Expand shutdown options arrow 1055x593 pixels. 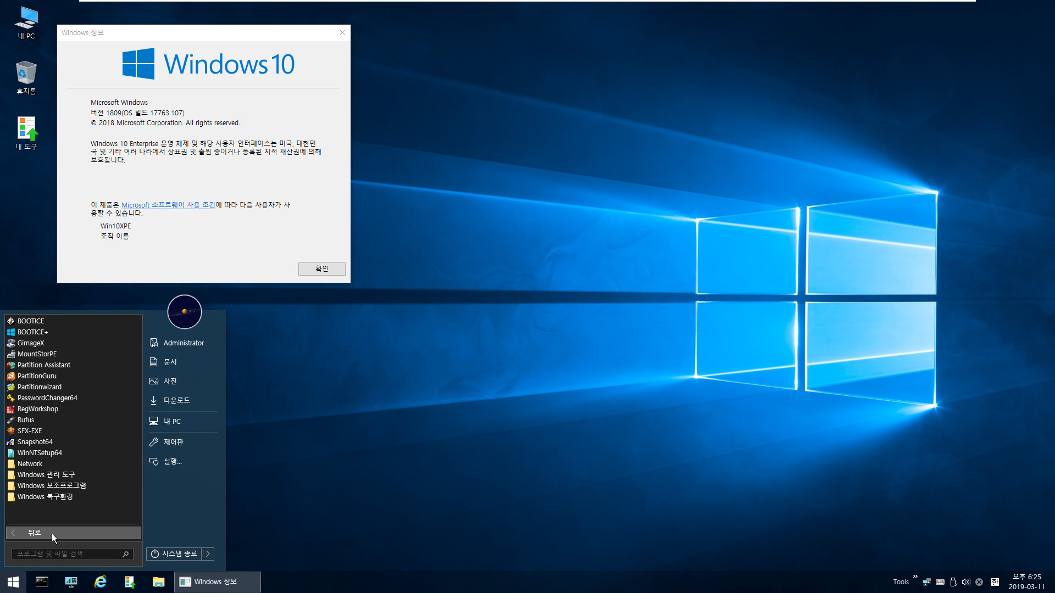(208, 553)
